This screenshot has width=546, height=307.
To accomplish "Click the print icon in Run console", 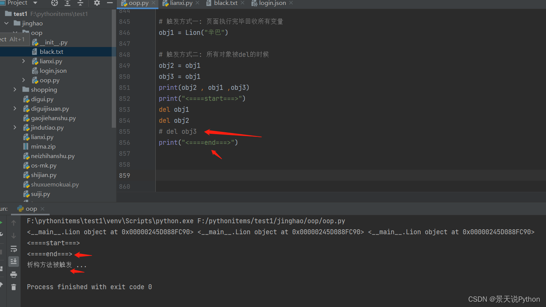I will tap(14, 274).
